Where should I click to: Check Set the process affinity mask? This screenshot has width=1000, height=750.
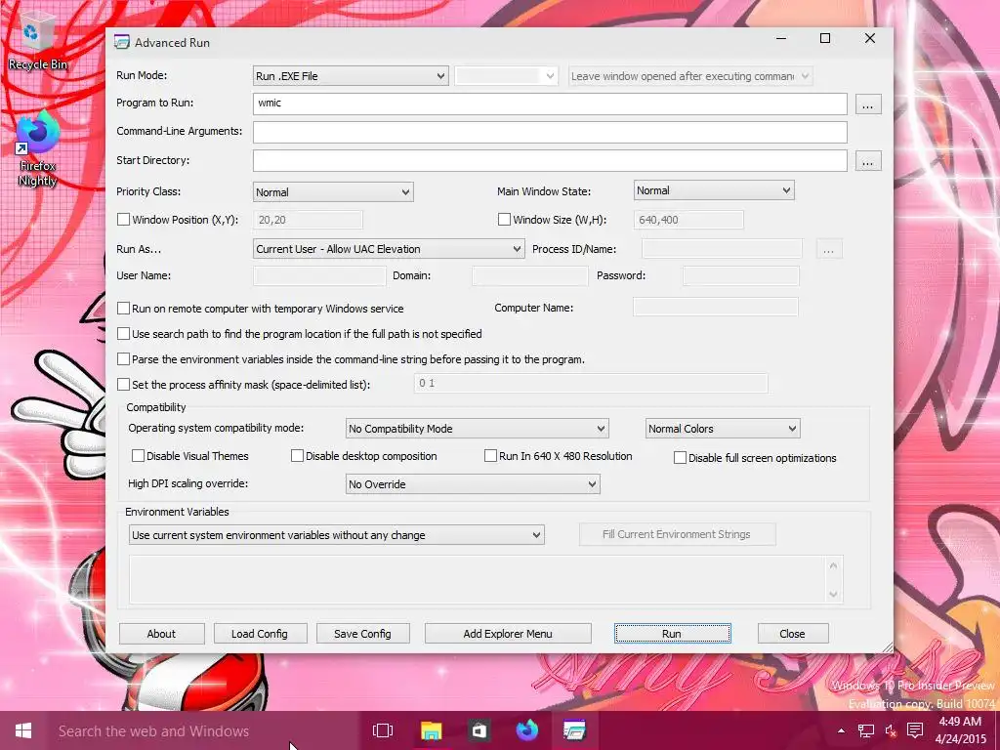coord(124,385)
